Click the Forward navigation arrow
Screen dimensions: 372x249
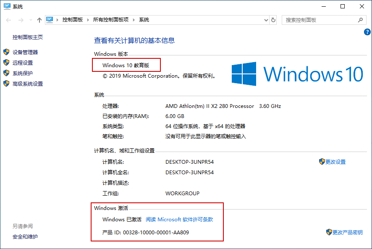tap(21, 20)
